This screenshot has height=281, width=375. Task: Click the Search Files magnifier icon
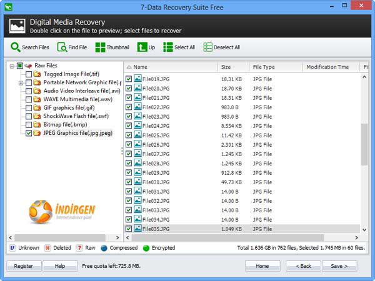tap(15, 47)
